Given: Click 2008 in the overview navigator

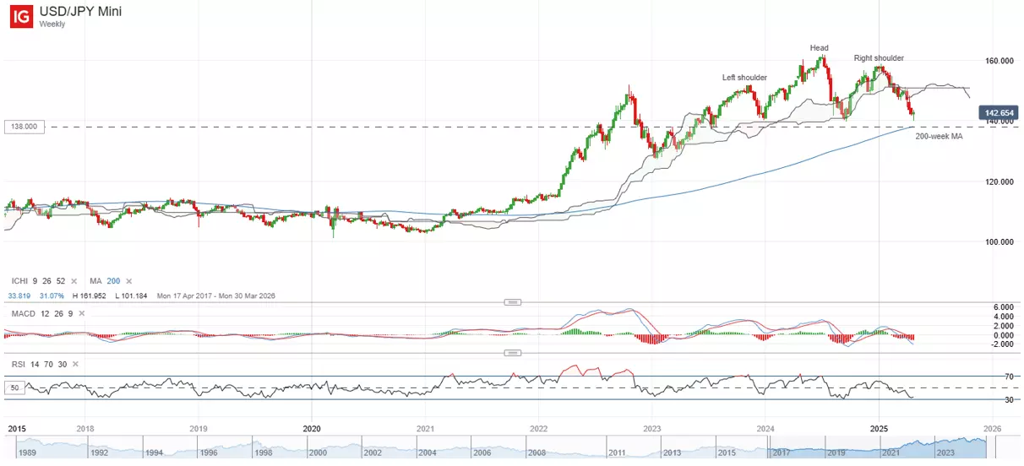Looking at the screenshot, I should click(x=537, y=453).
